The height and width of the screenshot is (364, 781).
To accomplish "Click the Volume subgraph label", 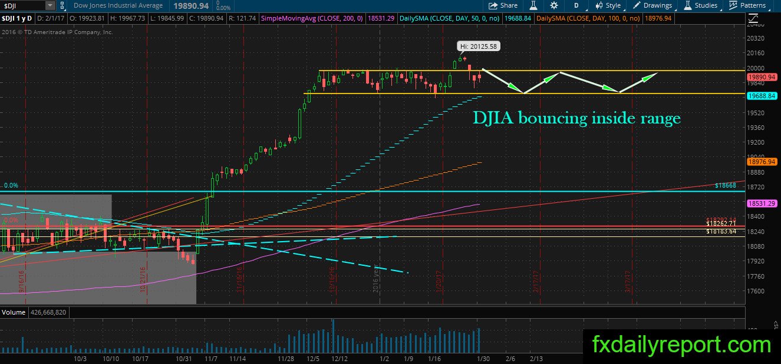I will click(x=13, y=312).
